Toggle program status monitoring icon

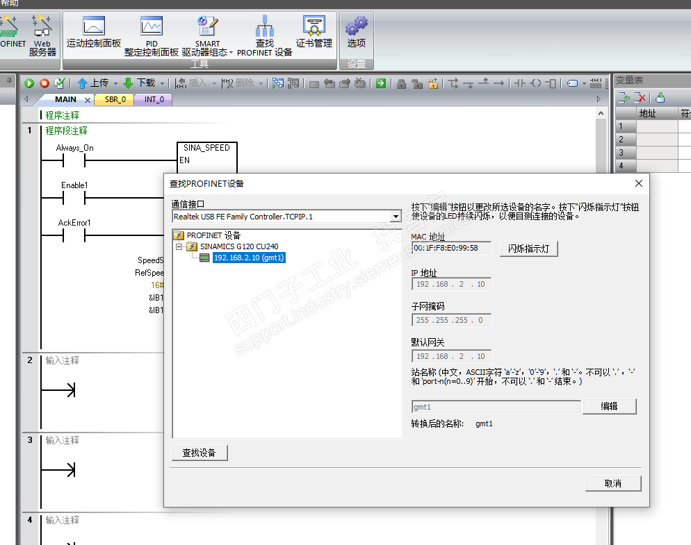(x=277, y=83)
